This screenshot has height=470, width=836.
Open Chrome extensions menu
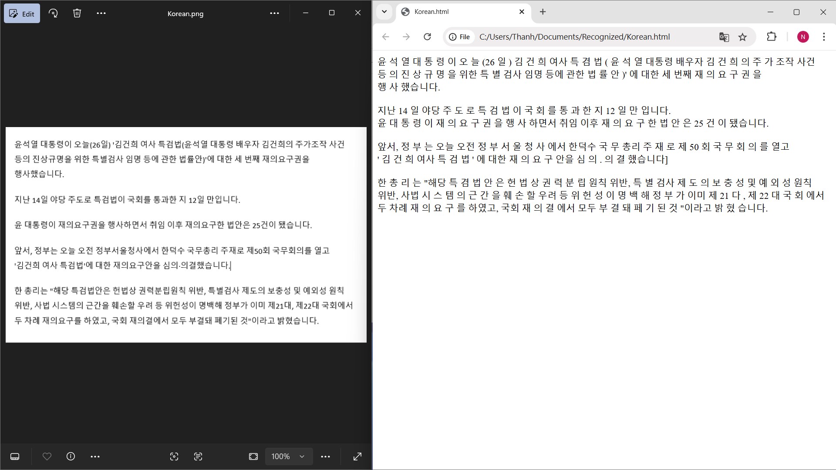tap(772, 37)
